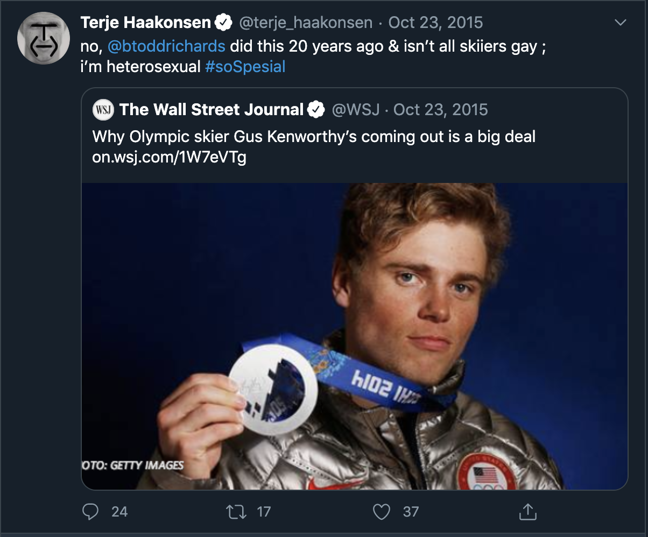
Task: Click the reply speech bubble icon
Action: click(90, 511)
